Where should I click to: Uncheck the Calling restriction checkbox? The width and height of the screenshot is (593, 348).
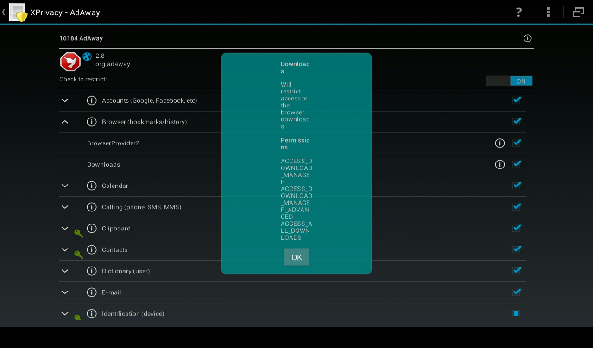(x=517, y=206)
